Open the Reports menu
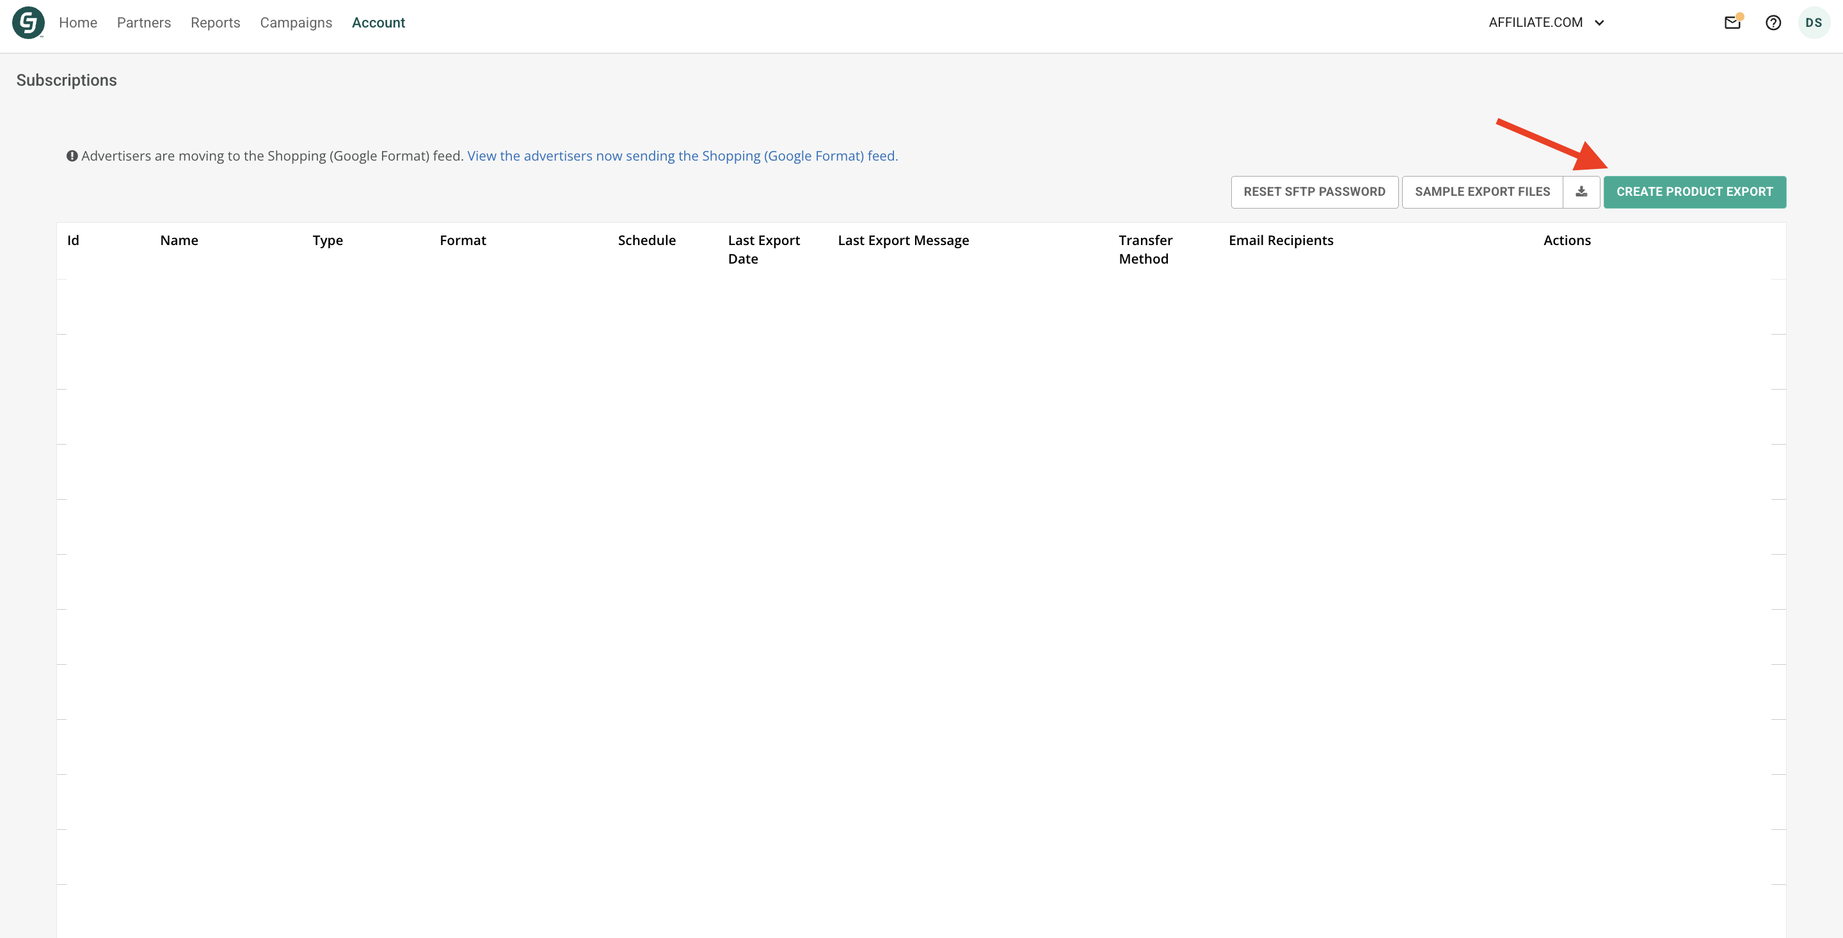This screenshot has width=1843, height=938. tap(216, 23)
